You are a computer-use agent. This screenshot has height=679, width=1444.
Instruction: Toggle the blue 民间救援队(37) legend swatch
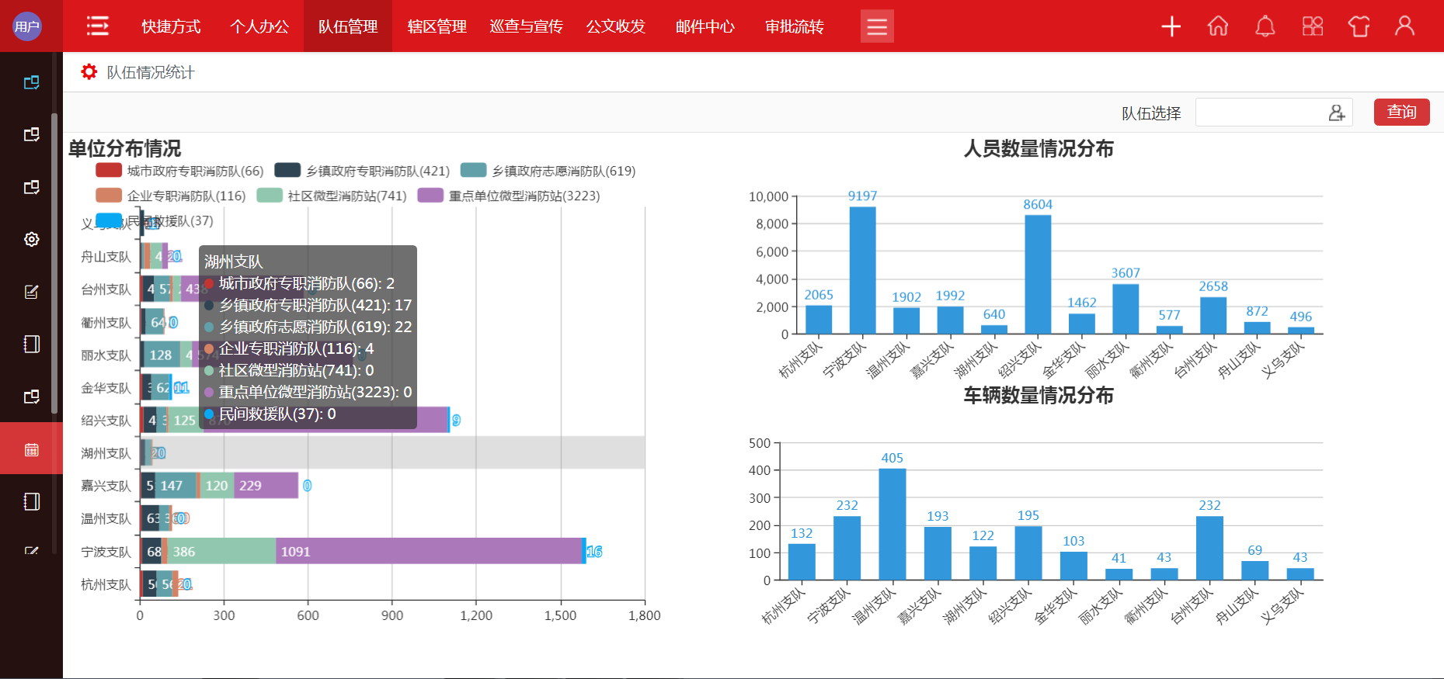pos(109,220)
